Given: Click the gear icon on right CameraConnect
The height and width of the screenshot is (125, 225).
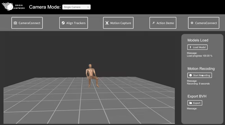Looking at the screenshot, I should tap(192, 23).
